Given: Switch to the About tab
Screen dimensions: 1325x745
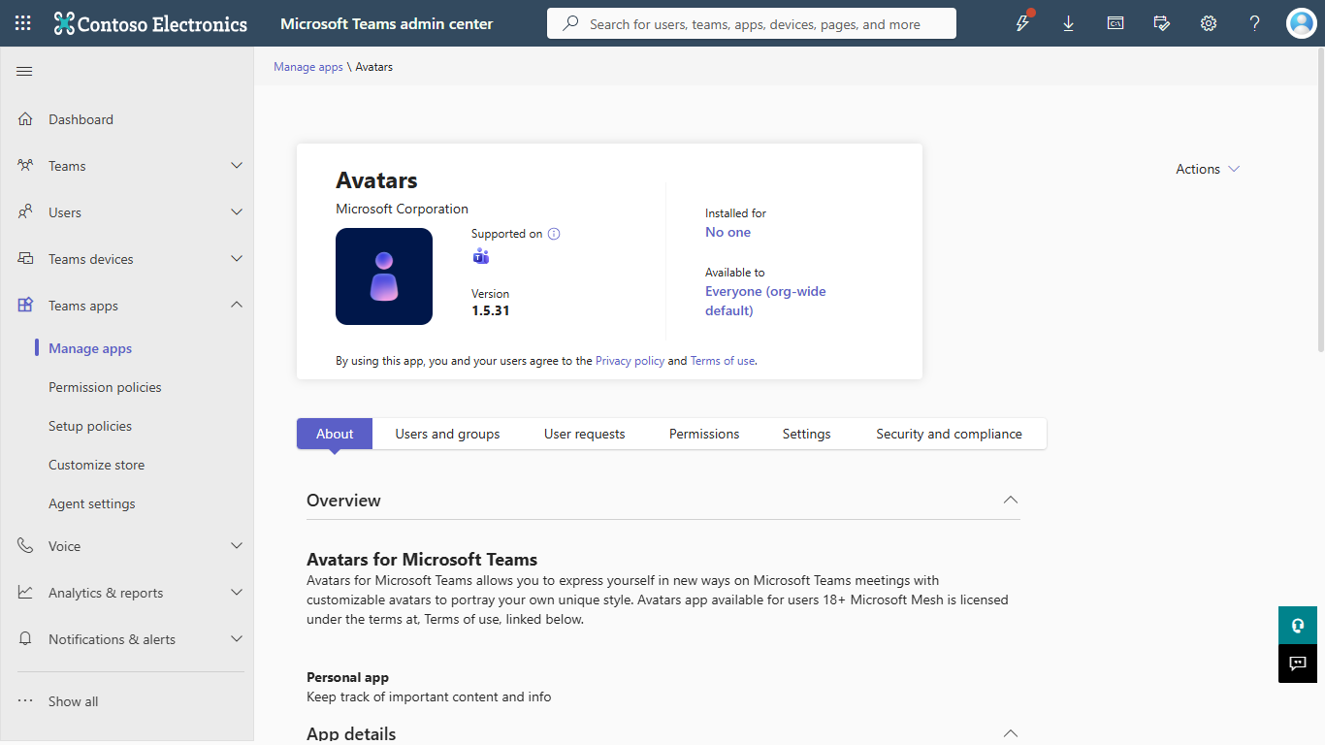Looking at the screenshot, I should click(x=335, y=434).
